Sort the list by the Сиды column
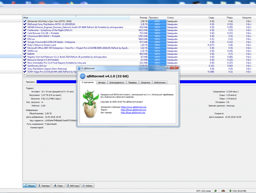This screenshot has height=193, width=256. coord(206,17)
